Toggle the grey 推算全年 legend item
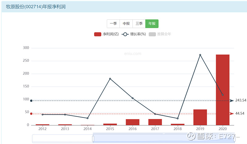247x144 pixels. pos(160,34)
